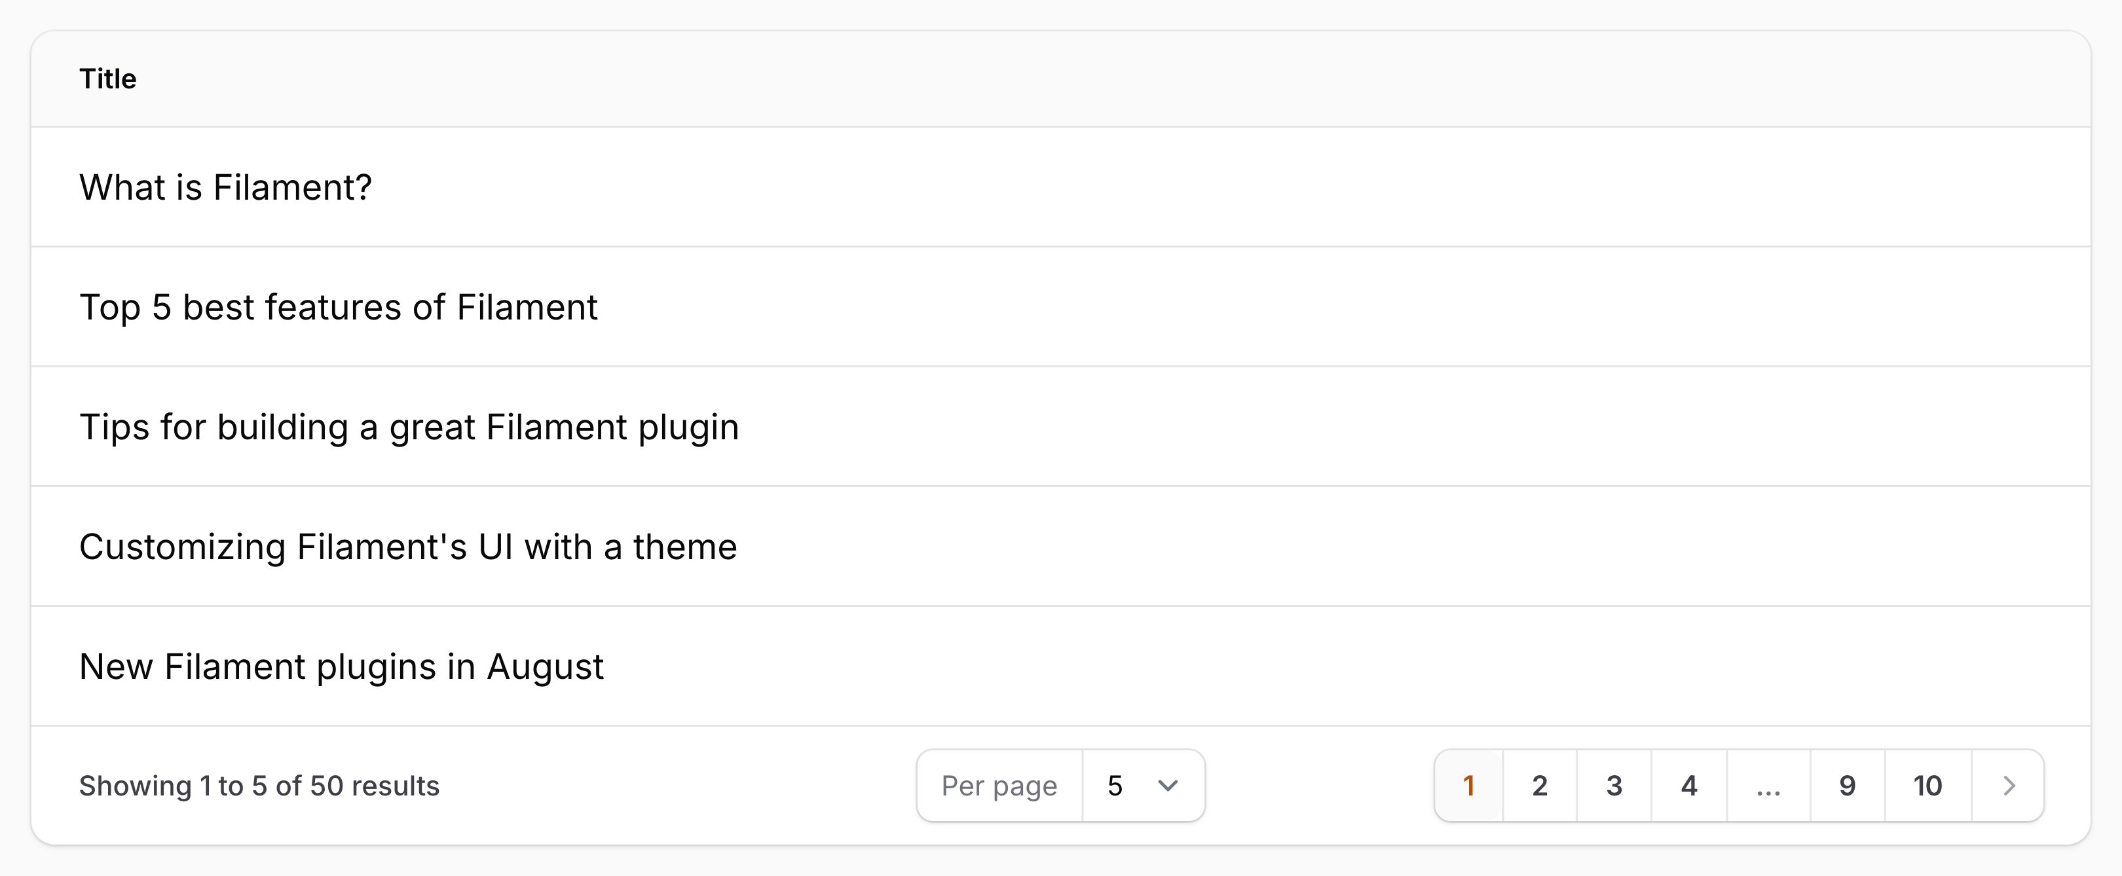This screenshot has height=876, width=2122.
Task: Go to page 3
Action: [x=1614, y=786]
